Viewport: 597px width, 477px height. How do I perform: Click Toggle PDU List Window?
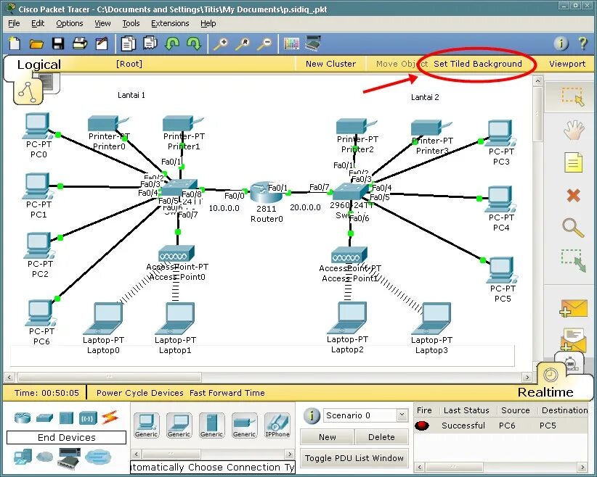[354, 458]
